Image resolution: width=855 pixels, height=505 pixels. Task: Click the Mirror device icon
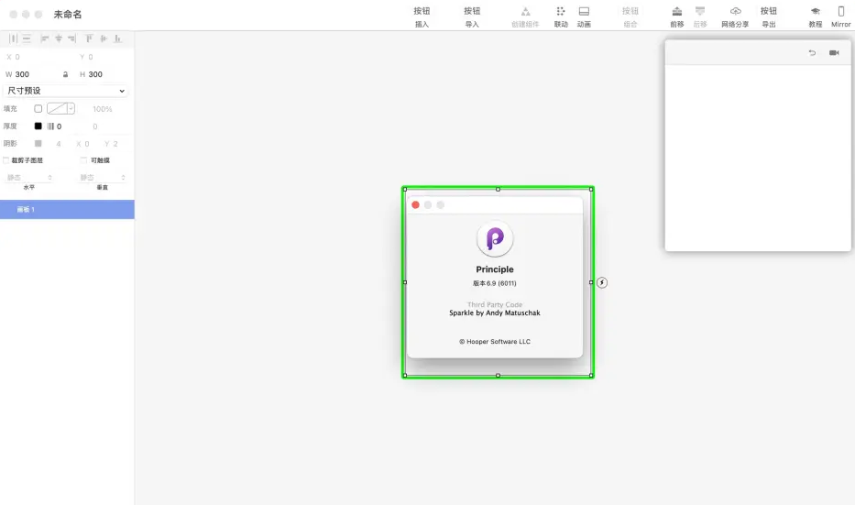pos(841,12)
